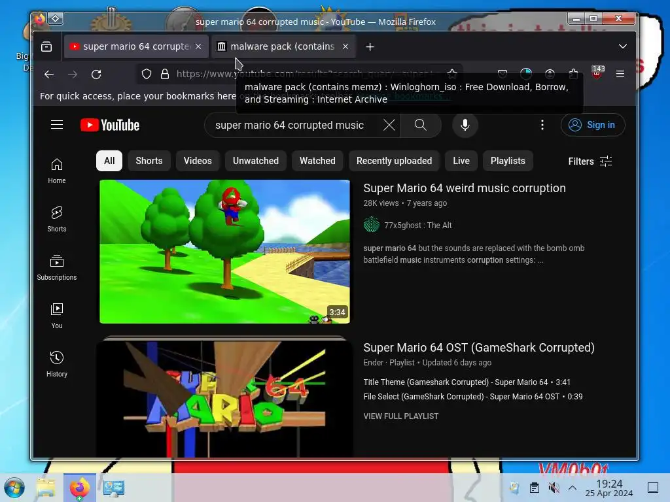Close the malware pack tab
This screenshot has width=670, height=502.
point(345,46)
